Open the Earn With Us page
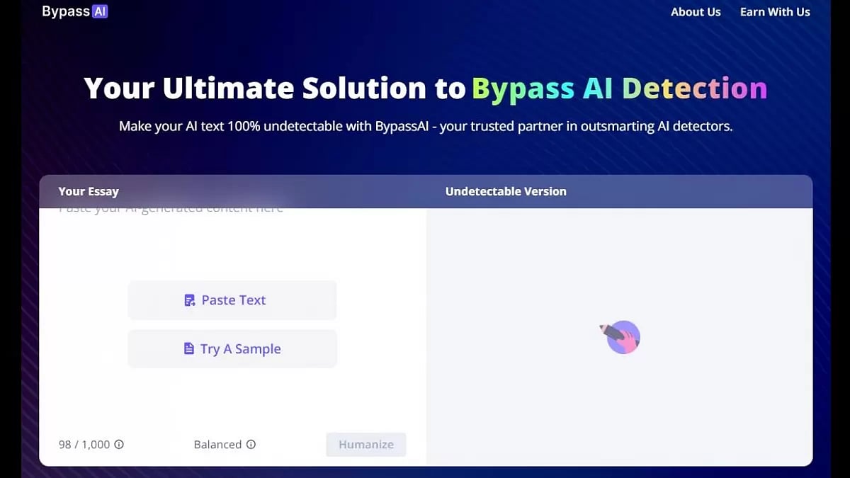Image resolution: width=850 pixels, height=478 pixels. (775, 12)
